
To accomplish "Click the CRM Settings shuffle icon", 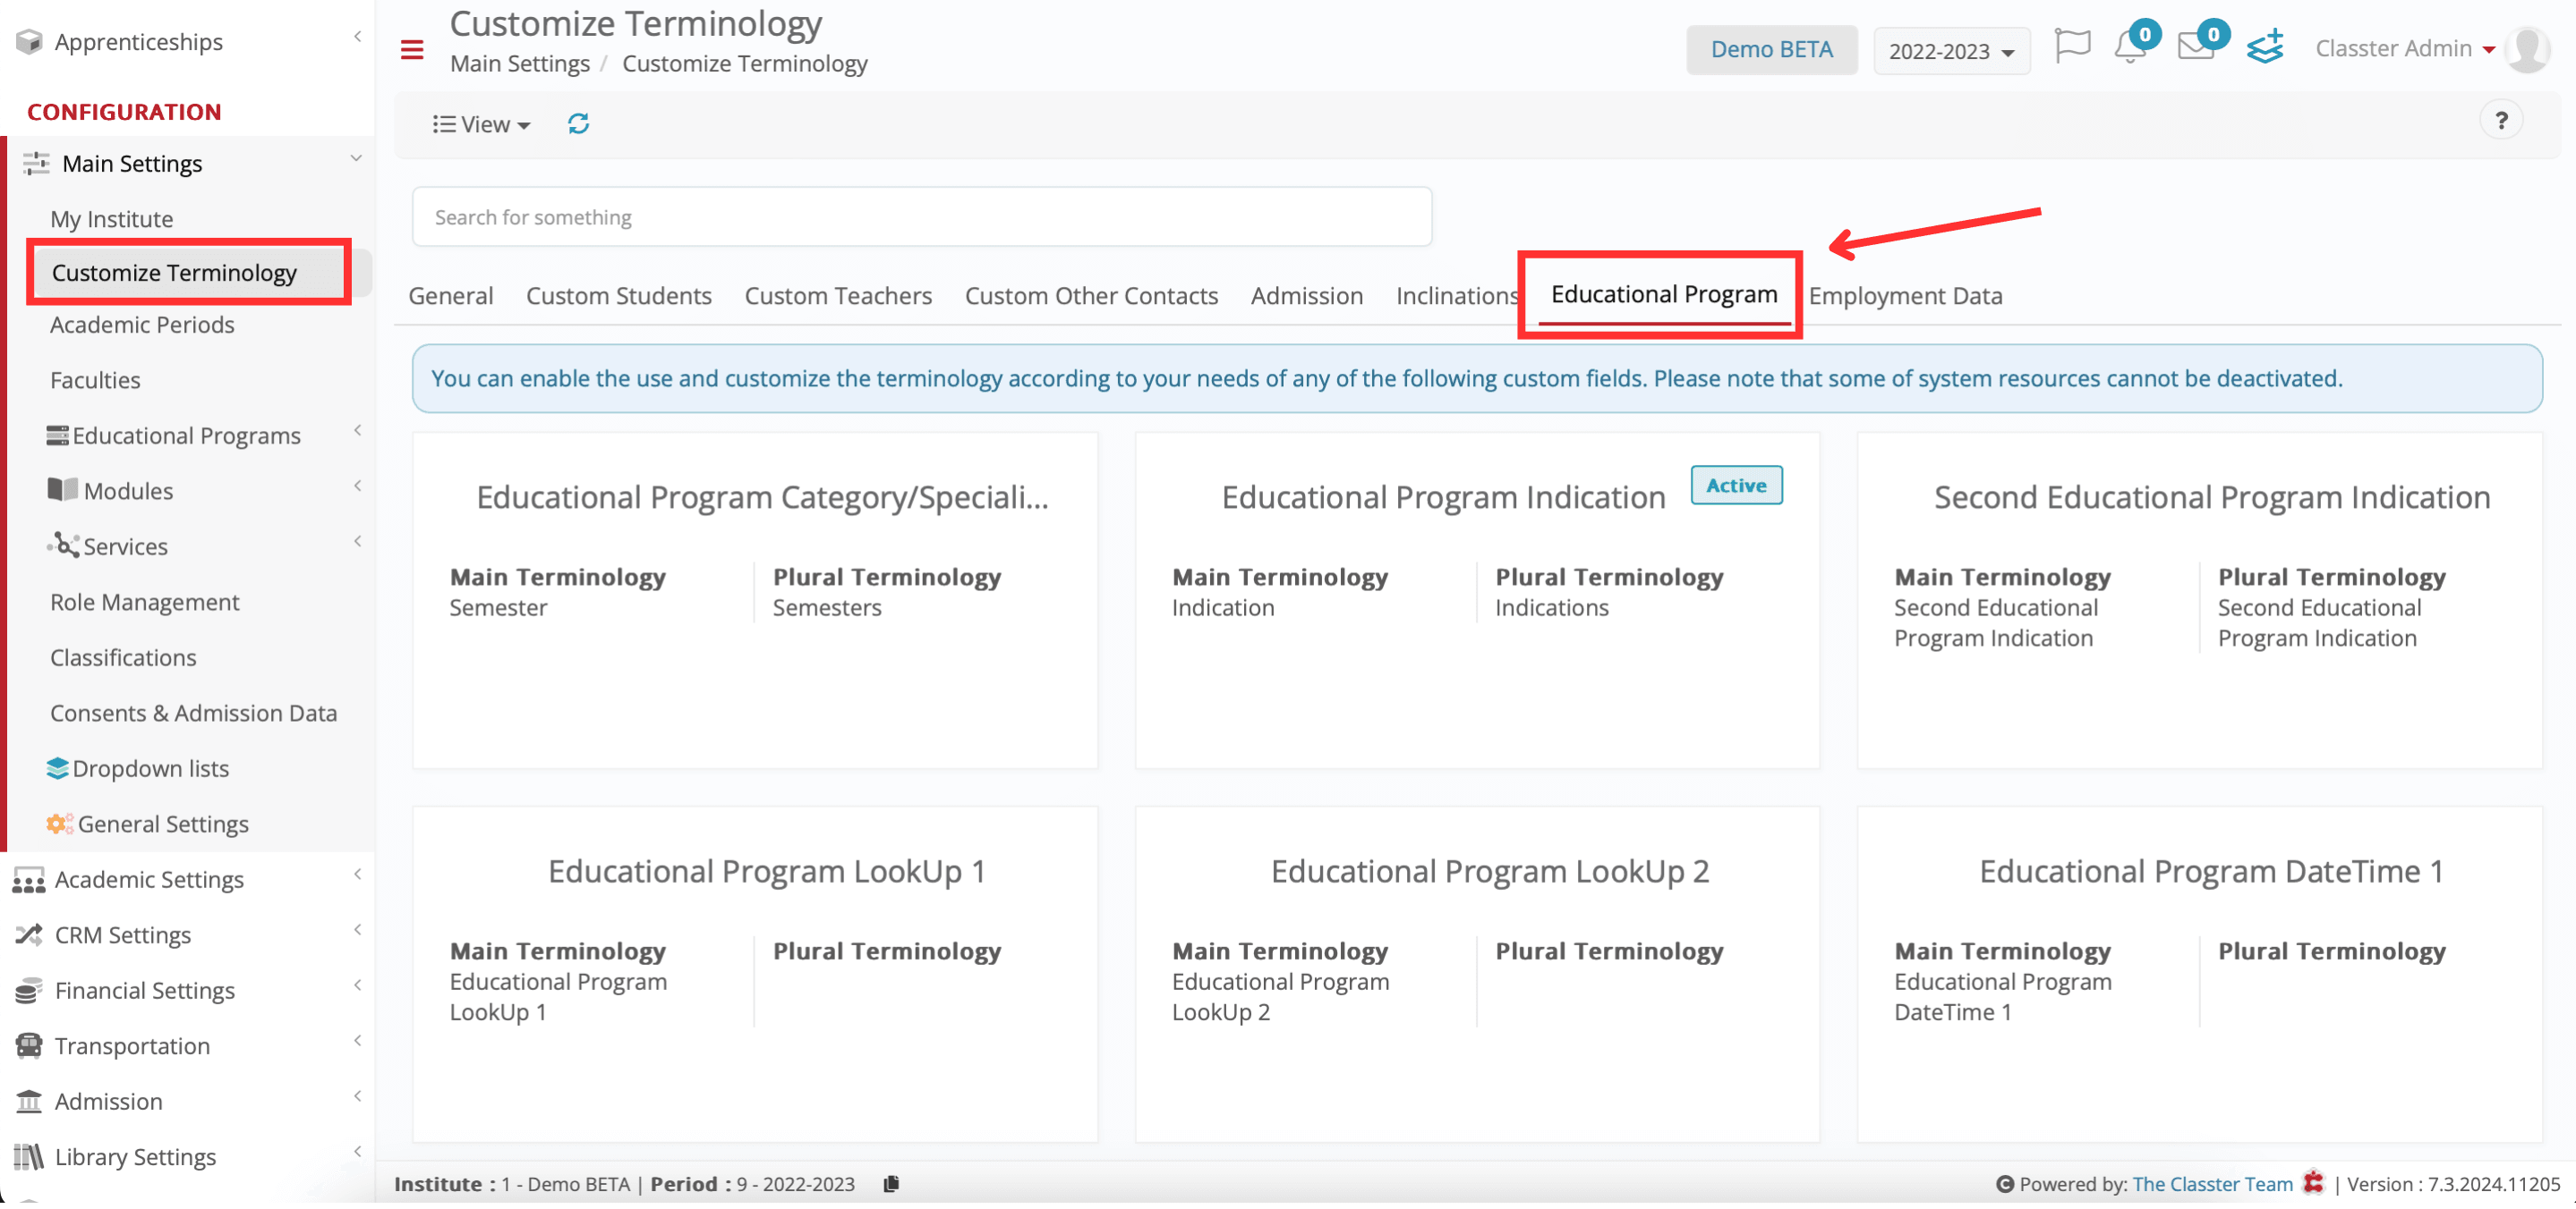I will click(29, 934).
